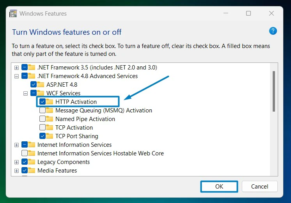Enable Message Queuing (MSMQ) Activation checkbox
Viewport: 291px width, 203px height.
tap(43, 110)
